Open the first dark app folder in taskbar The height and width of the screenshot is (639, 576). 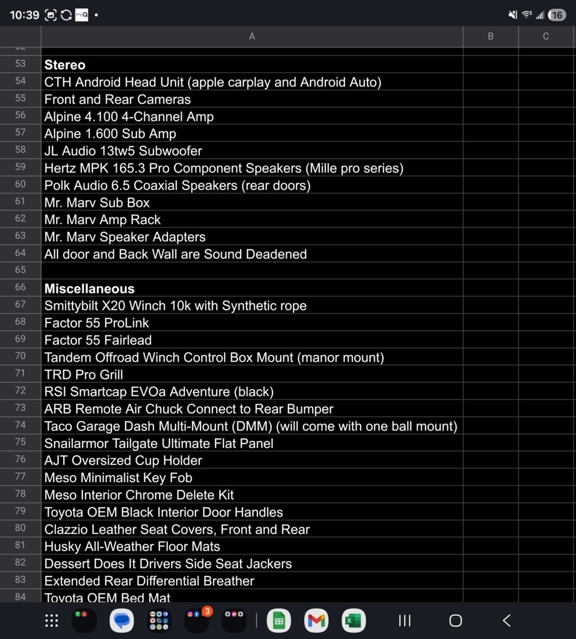pyautogui.click(x=84, y=621)
